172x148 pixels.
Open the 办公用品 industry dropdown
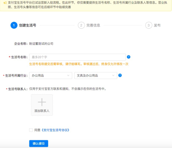coord(51,75)
